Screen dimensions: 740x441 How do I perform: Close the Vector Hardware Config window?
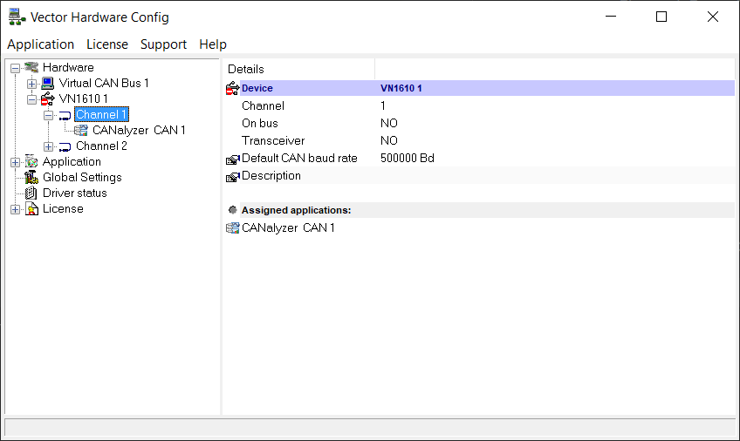tap(713, 17)
